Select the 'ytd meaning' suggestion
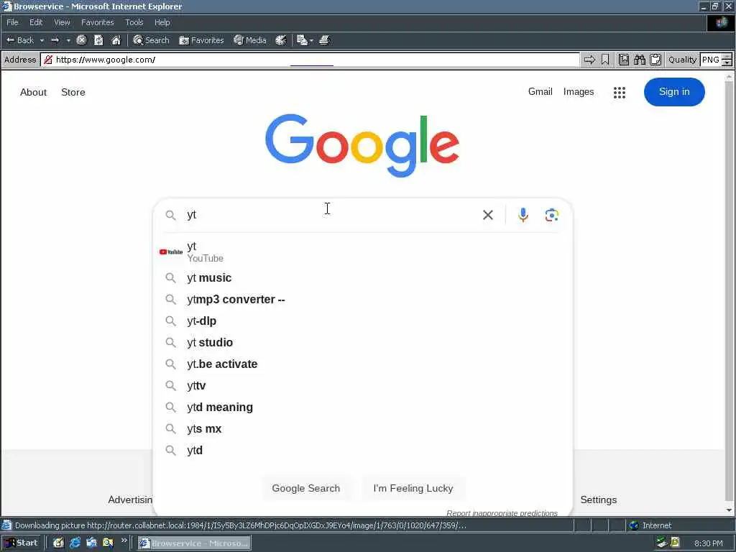Screen dimensions: 736x552 (362, 408)
